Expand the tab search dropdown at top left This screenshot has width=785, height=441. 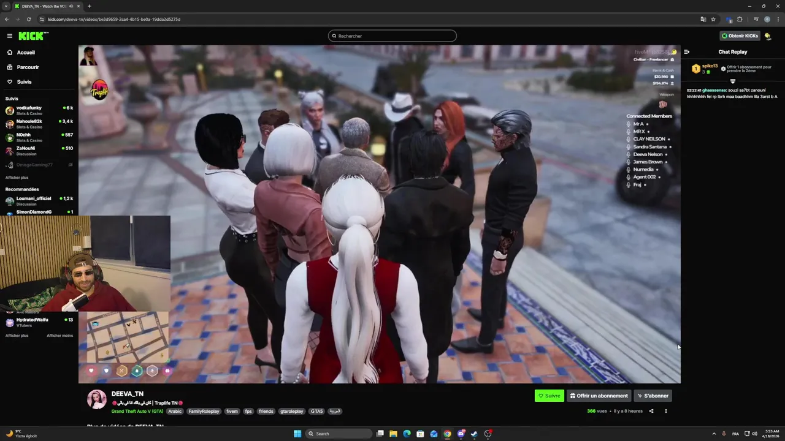7,6
